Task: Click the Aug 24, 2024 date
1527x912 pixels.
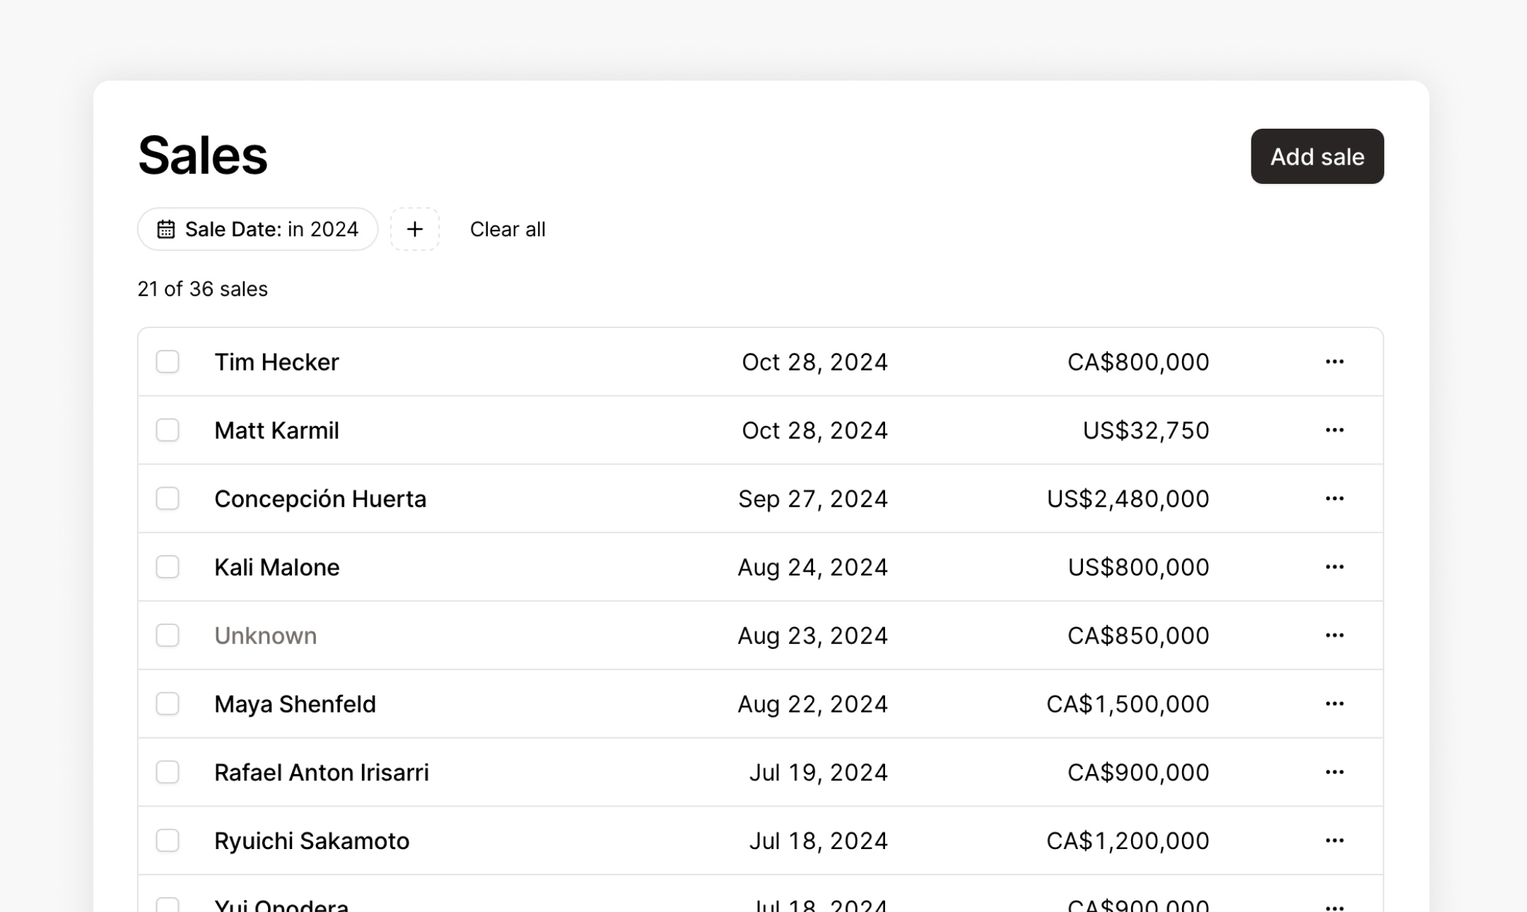Action: (x=812, y=568)
